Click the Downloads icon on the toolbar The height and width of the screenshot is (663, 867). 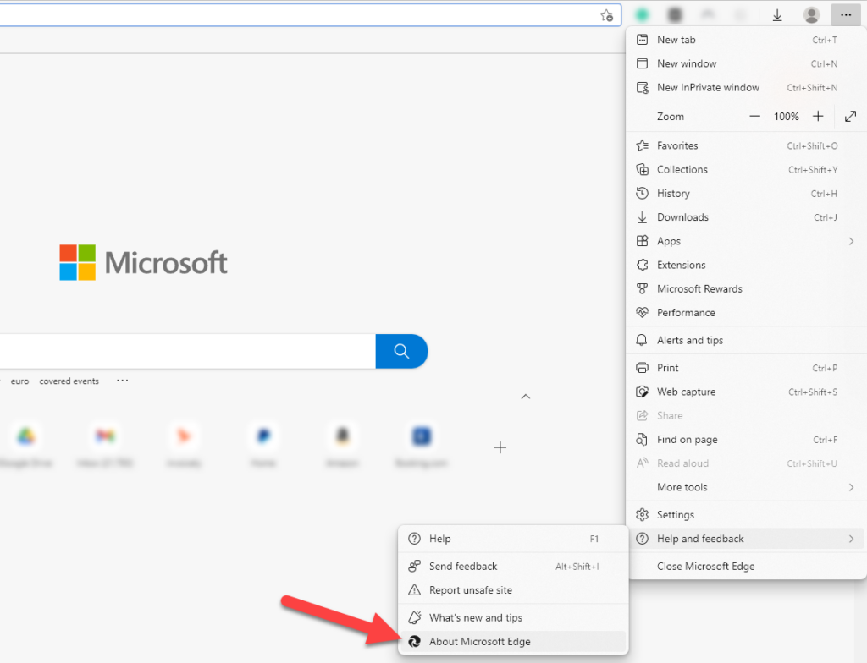point(777,14)
